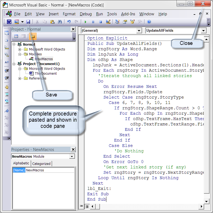Open the Add-Ins menu
Viewport: 213px width, 213px height.
tap(128, 14)
